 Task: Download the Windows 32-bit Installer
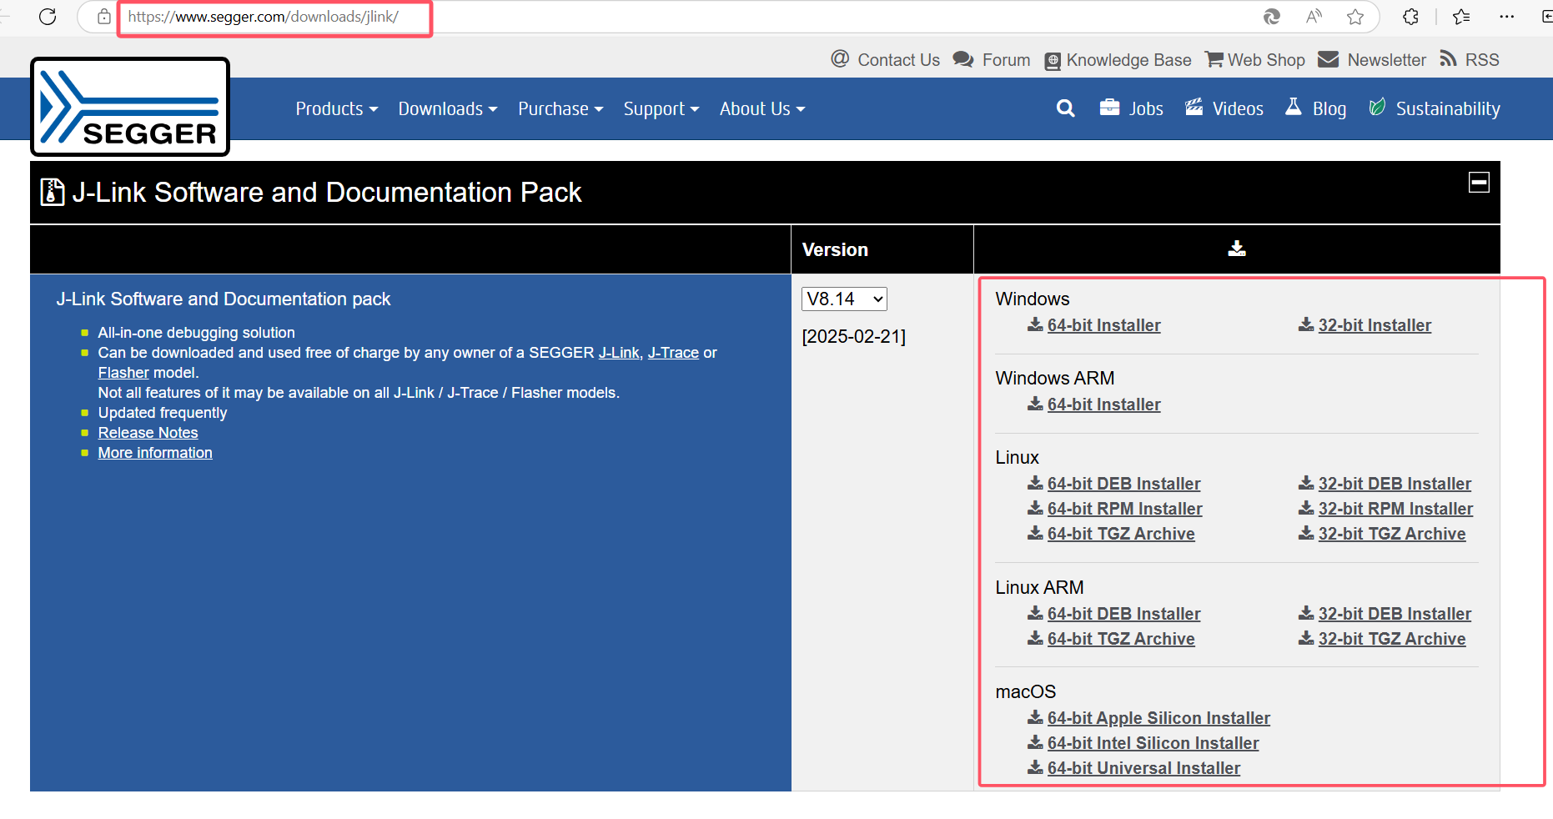[1375, 325]
